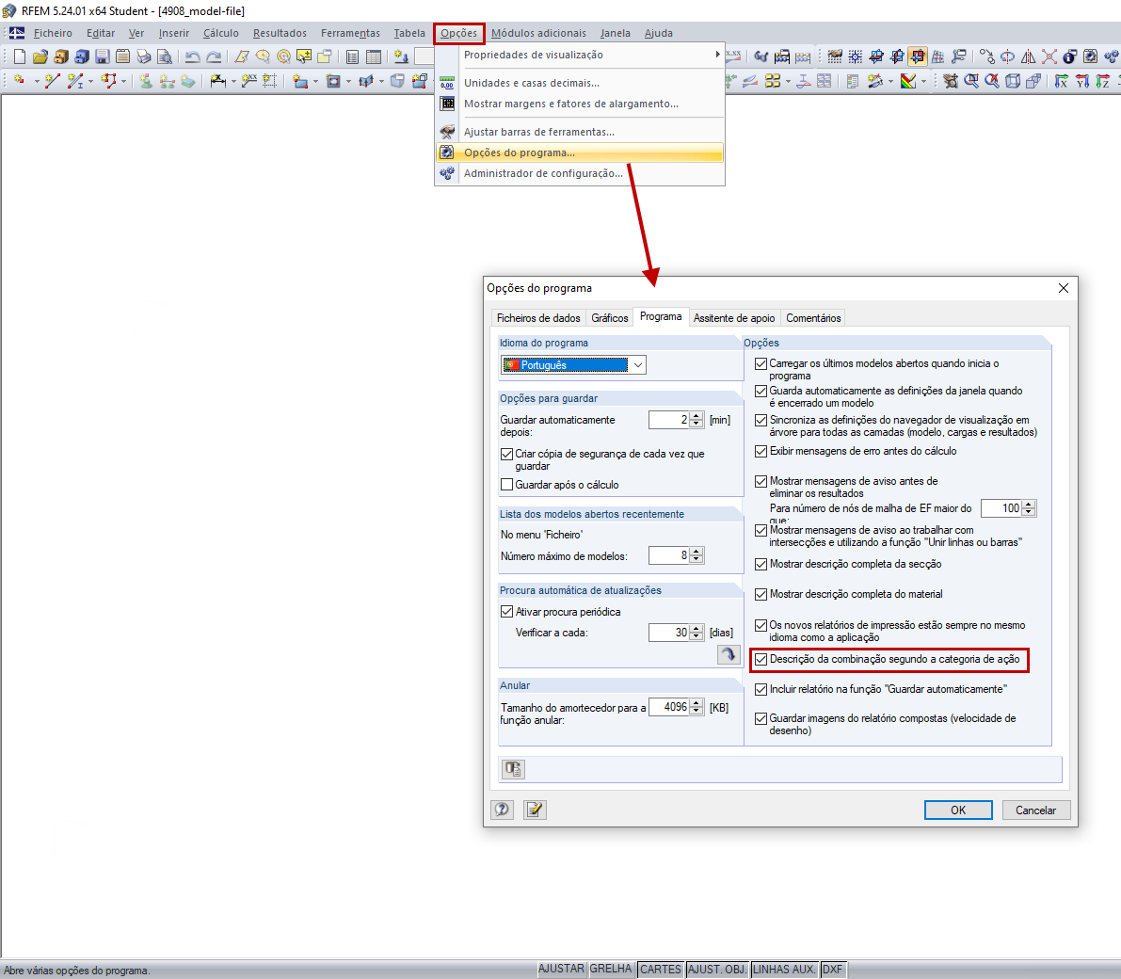Click the new nodal support icon
The width and height of the screenshot is (1121, 979).
pyautogui.click(x=146, y=81)
